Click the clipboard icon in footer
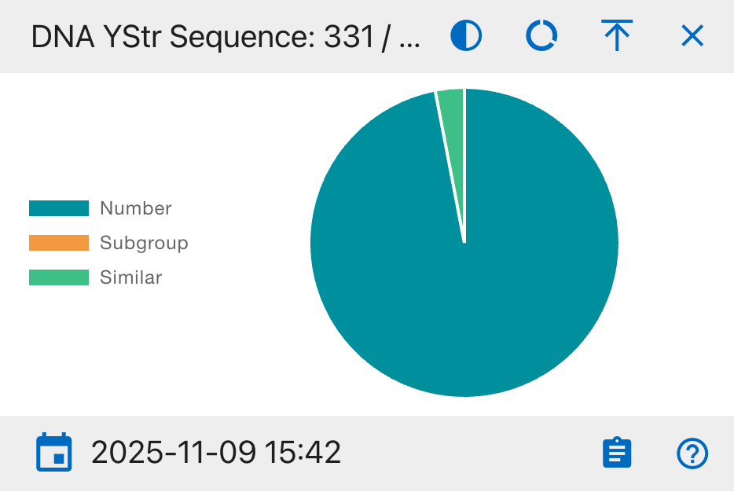This screenshot has height=492, width=734. [x=617, y=453]
